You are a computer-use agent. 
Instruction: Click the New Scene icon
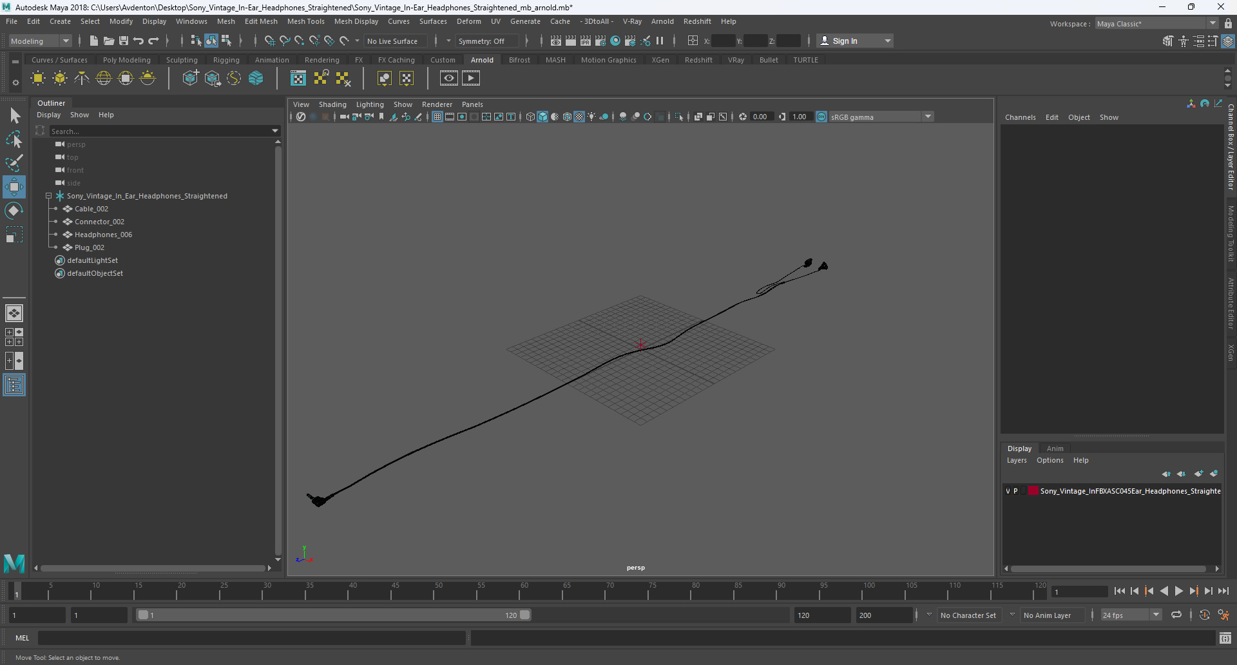coord(94,41)
